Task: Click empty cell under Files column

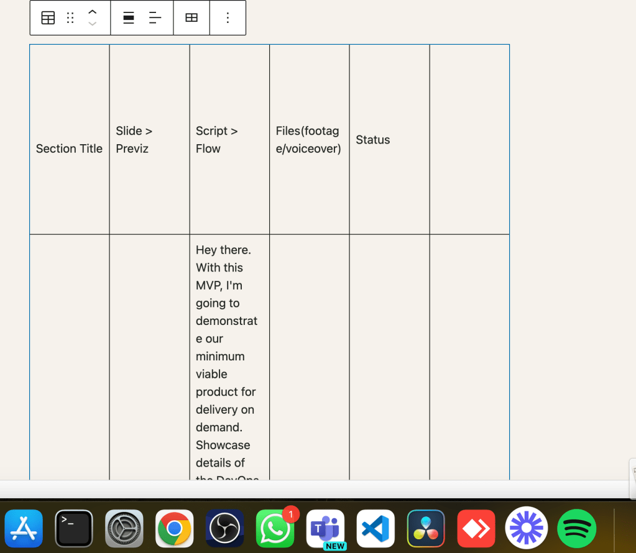Action: point(310,357)
